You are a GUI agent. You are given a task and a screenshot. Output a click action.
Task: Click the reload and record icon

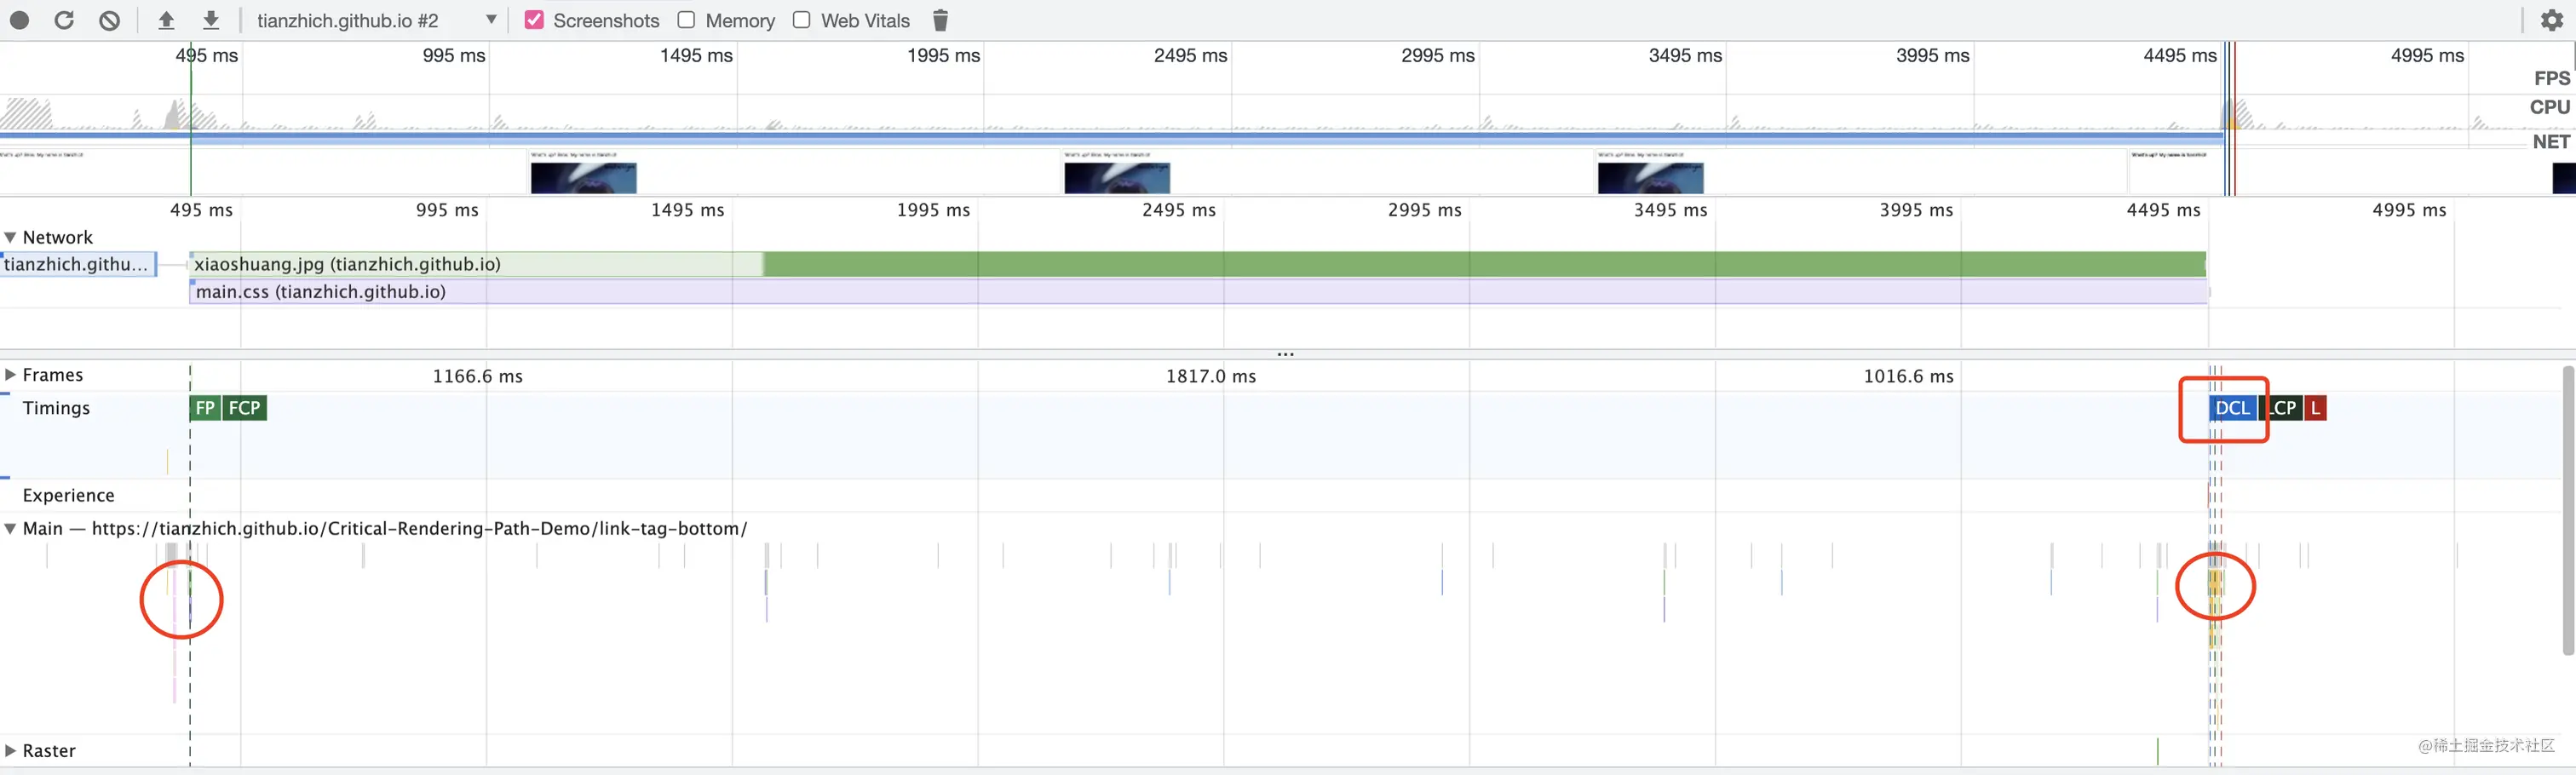[x=64, y=20]
